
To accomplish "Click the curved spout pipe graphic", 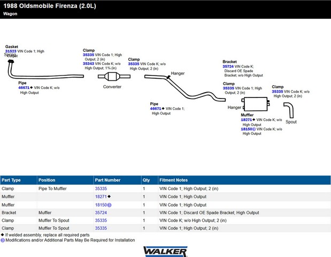I will click(290, 110).
